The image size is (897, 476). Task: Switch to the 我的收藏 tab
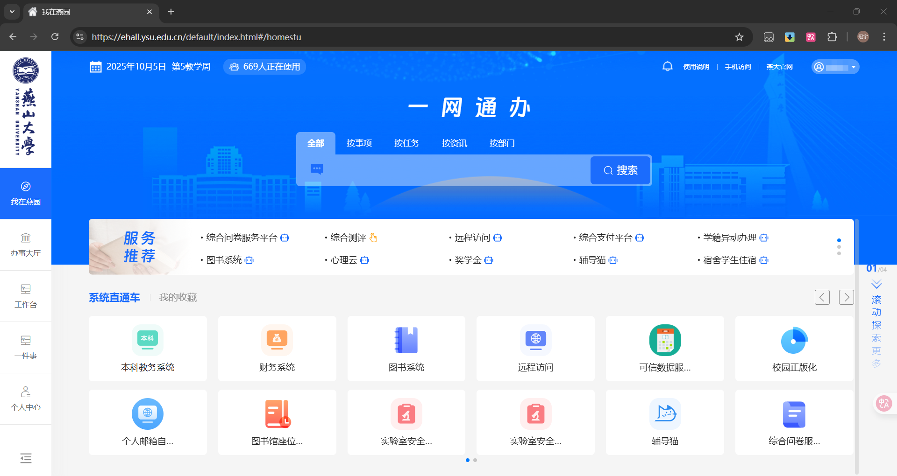pos(178,297)
